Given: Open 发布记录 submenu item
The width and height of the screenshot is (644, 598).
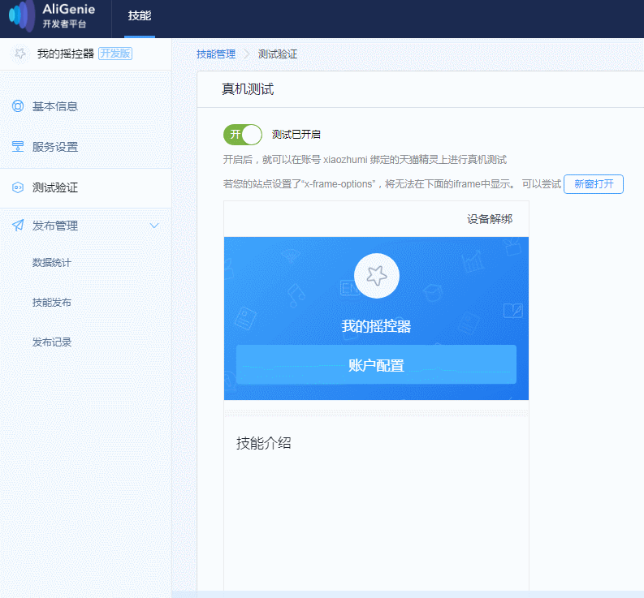Looking at the screenshot, I should point(52,342).
